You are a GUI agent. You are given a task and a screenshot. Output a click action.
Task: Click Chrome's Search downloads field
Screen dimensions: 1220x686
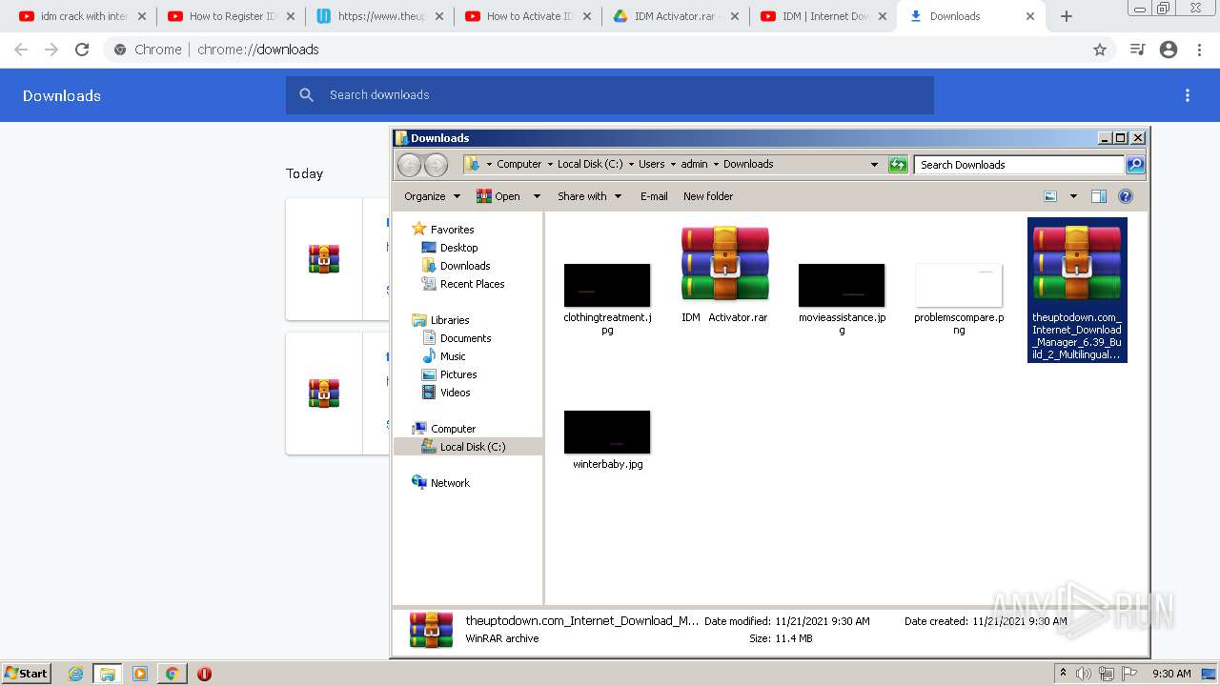pos(610,95)
